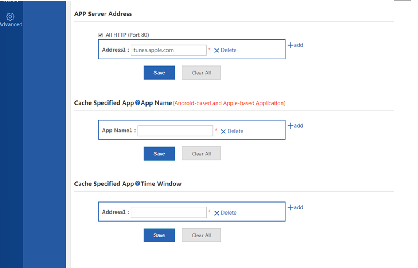Viewport: 418px width, 268px height.
Task: Click the help icon beside App Name heading
Action: point(138,102)
